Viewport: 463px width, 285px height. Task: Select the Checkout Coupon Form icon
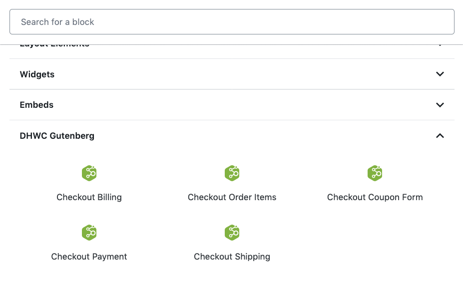click(x=375, y=173)
